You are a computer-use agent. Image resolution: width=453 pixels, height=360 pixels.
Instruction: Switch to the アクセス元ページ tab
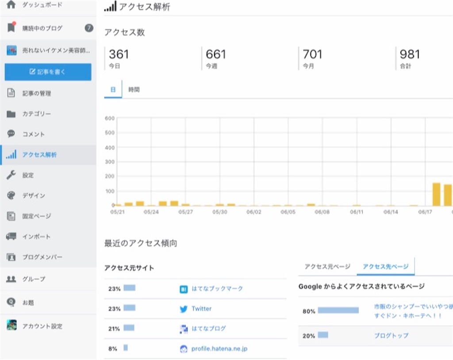tap(327, 266)
